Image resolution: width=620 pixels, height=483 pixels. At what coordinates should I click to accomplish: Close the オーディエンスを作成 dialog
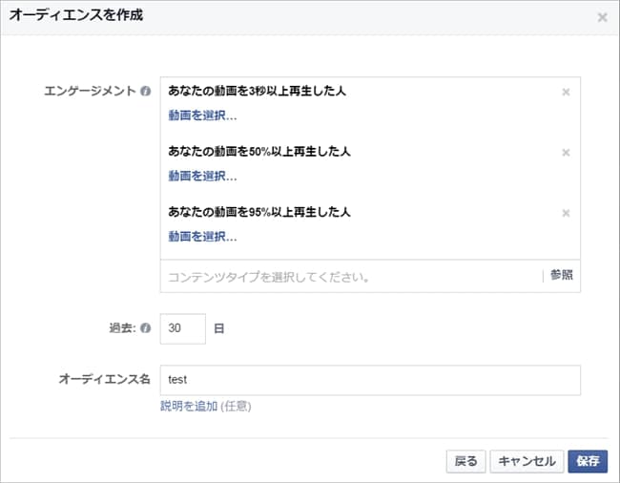[602, 17]
